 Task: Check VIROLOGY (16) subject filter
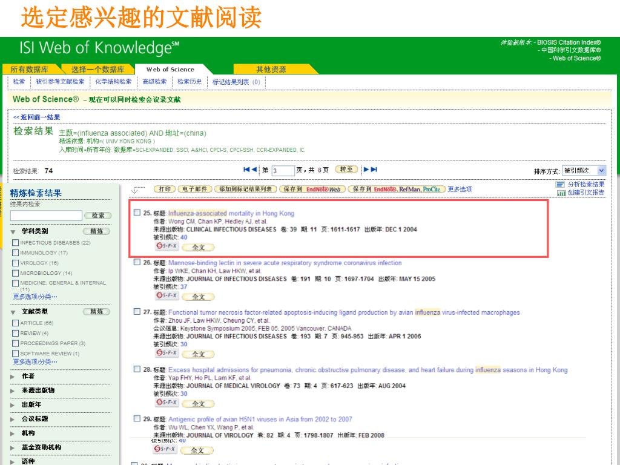[15, 263]
